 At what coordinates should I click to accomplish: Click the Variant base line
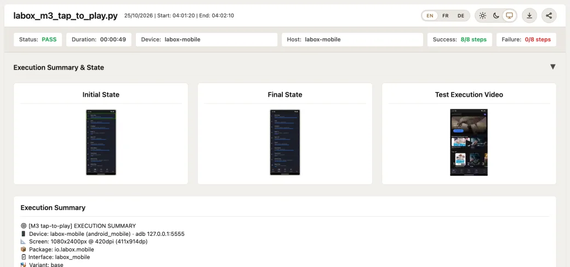[x=42, y=265]
